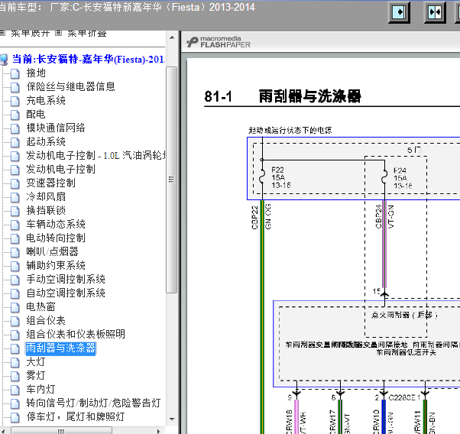Select 手动空调控制系统 entry
This screenshot has height=434, width=460.
66,280
